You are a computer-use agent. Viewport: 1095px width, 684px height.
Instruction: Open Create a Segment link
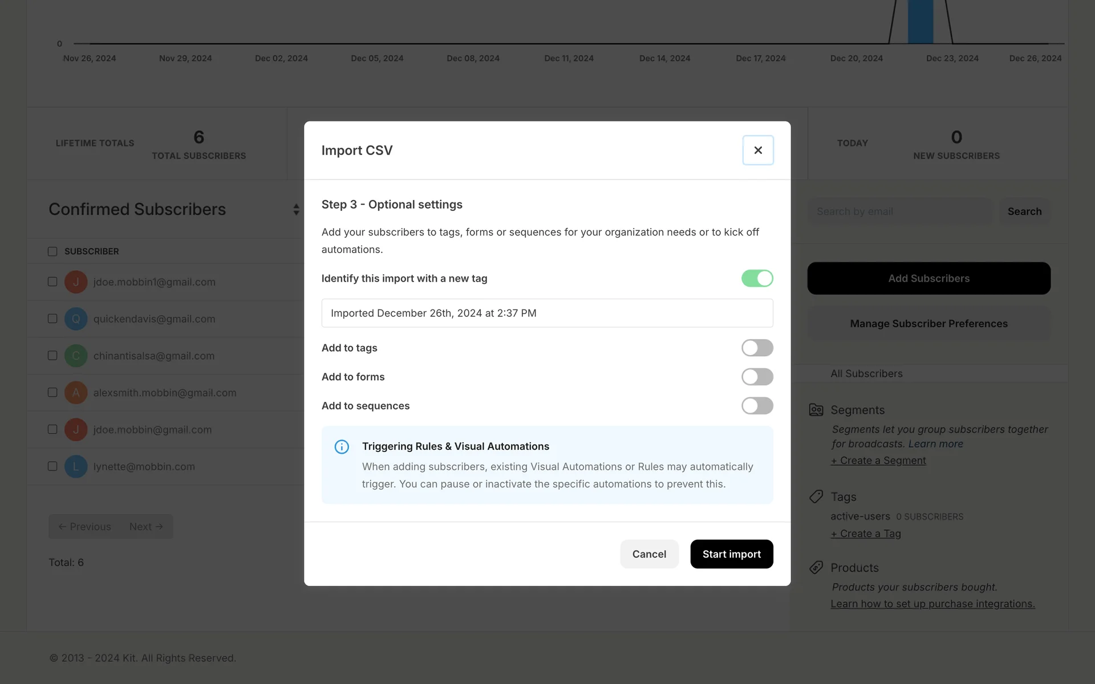coord(878,461)
